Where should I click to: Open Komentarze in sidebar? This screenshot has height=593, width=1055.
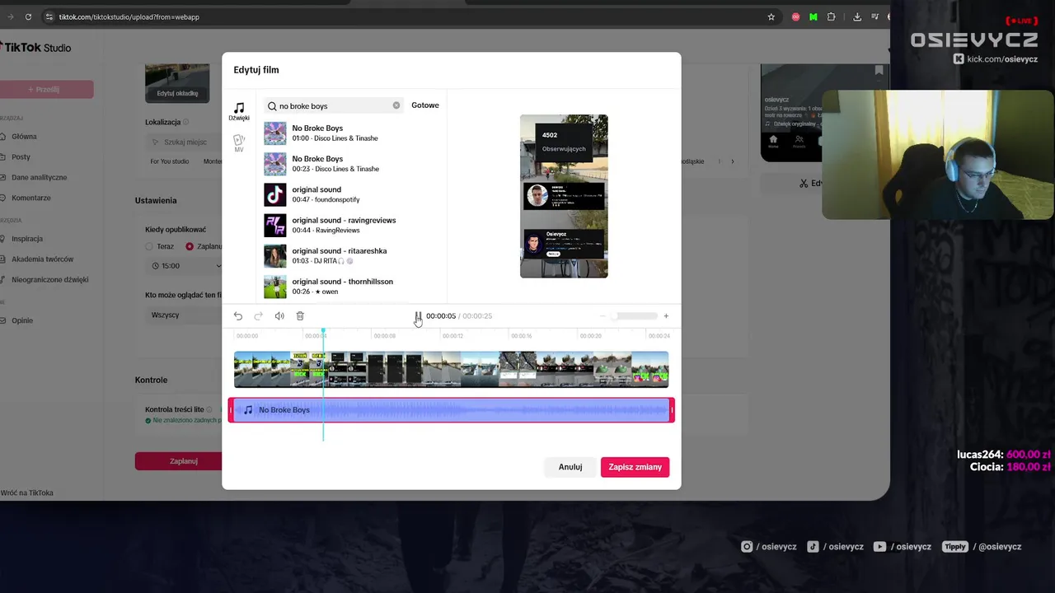point(31,198)
